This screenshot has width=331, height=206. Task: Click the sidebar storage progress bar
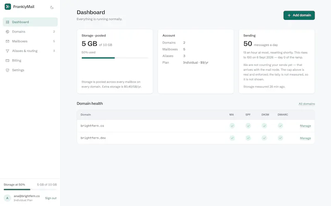[x=30, y=190]
